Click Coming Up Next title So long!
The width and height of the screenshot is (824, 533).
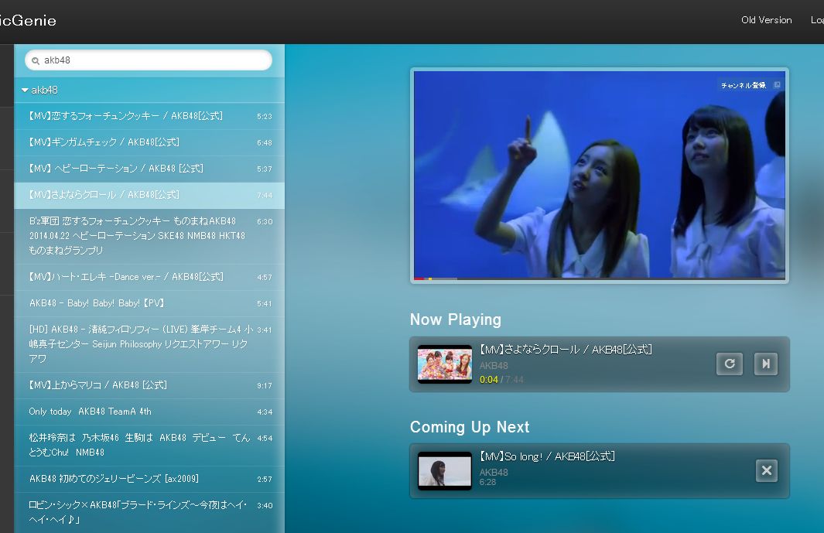pos(547,456)
